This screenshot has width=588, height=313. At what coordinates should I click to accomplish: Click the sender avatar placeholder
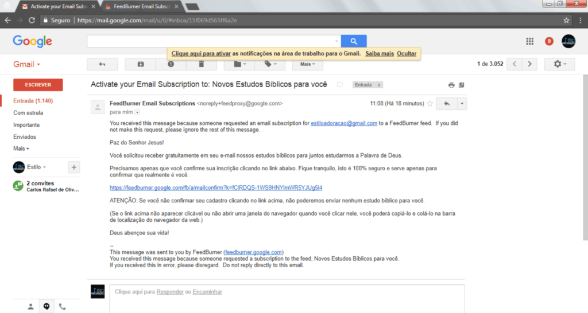98,107
